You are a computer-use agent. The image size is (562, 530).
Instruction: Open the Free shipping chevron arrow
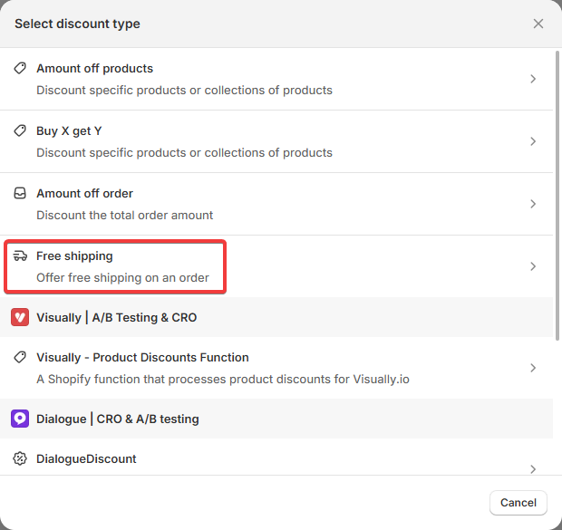tap(533, 266)
